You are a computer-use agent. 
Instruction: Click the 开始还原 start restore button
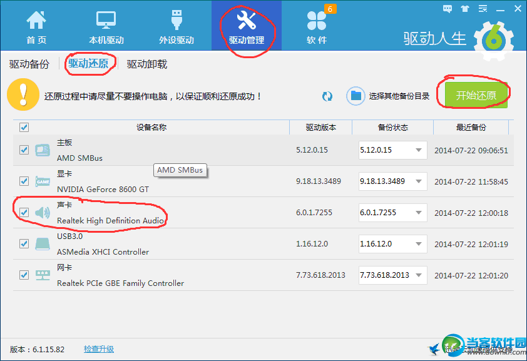pos(476,95)
